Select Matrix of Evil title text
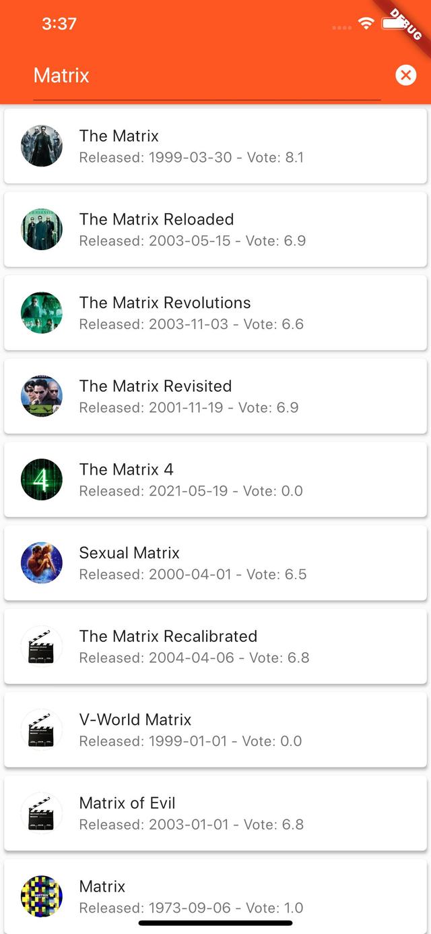The height and width of the screenshot is (934, 431). pos(127,803)
